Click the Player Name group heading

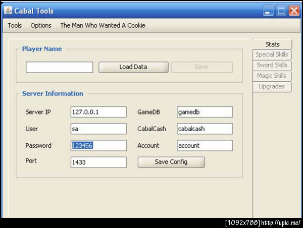click(42, 49)
